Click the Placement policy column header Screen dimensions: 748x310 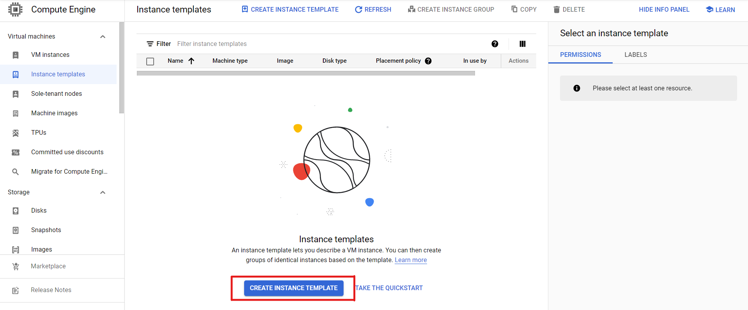point(398,61)
